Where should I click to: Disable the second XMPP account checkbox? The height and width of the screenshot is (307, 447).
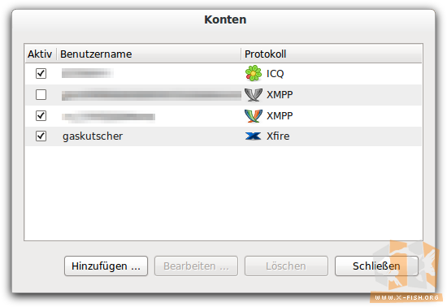tap(41, 115)
